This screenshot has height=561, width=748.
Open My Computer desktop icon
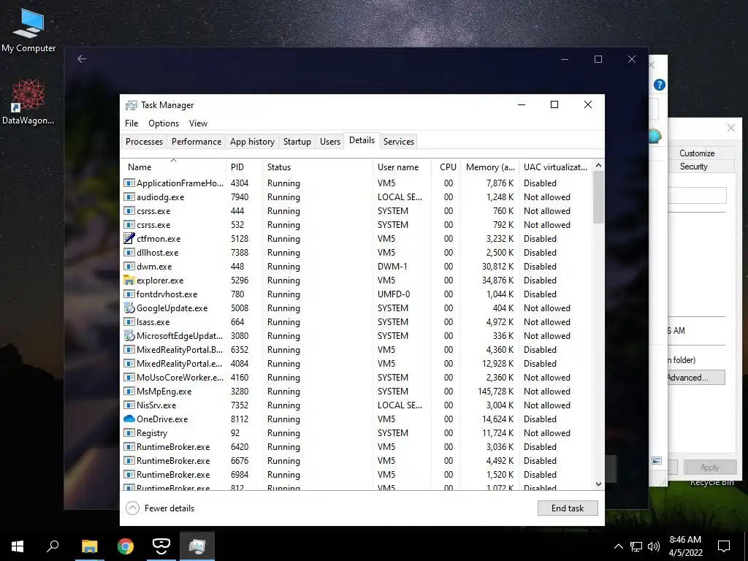(28, 29)
